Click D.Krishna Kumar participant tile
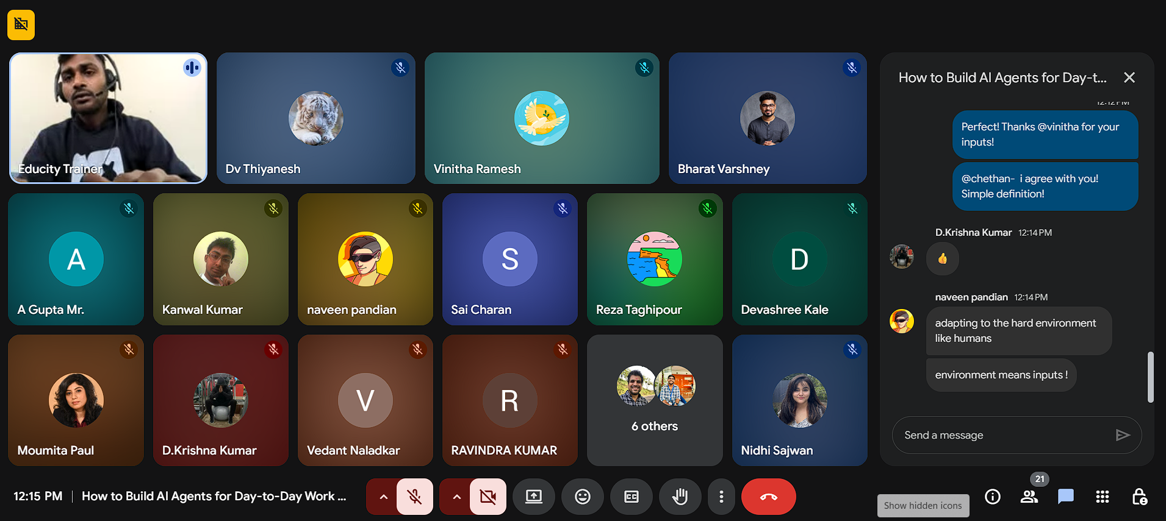The height and width of the screenshot is (521, 1166). click(221, 400)
